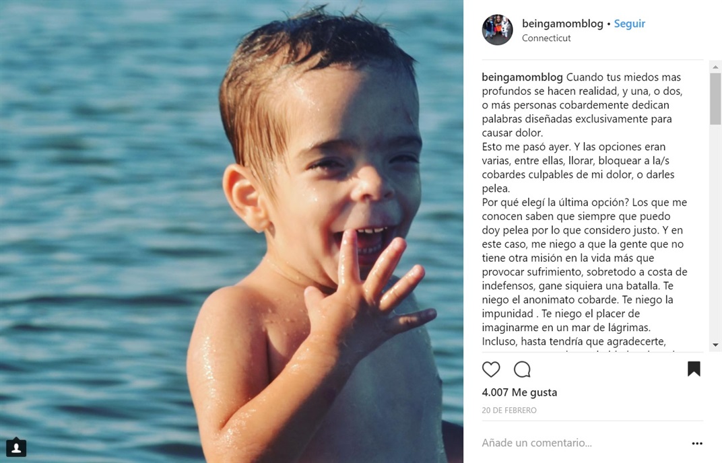
Task: Open beingamomblog profile picture
Action: click(x=497, y=30)
